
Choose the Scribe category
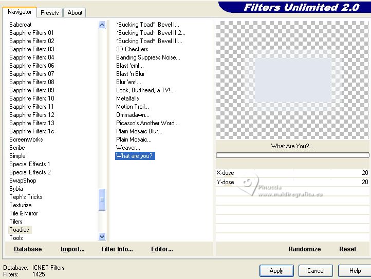tap(17, 148)
